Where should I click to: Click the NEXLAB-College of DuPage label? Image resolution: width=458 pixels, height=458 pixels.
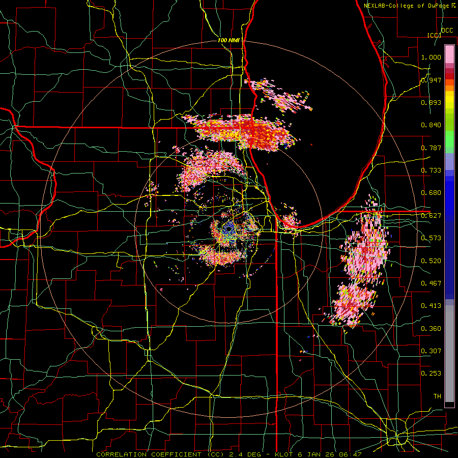408,6
